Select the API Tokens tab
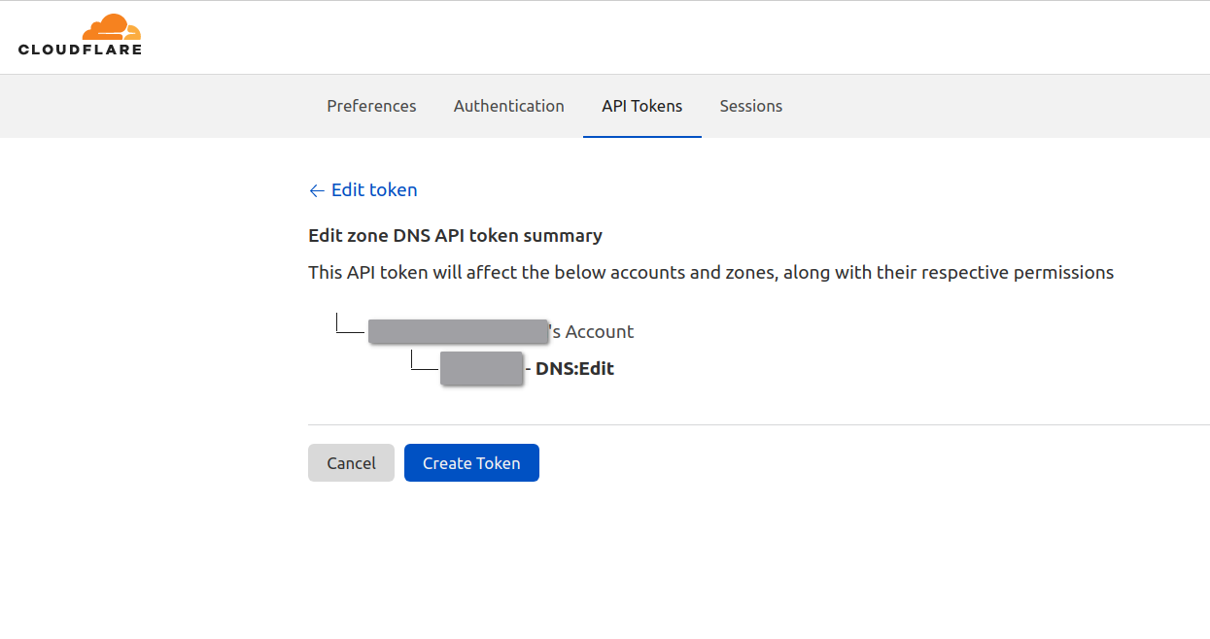1210x639 pixels. pos(641,106)
